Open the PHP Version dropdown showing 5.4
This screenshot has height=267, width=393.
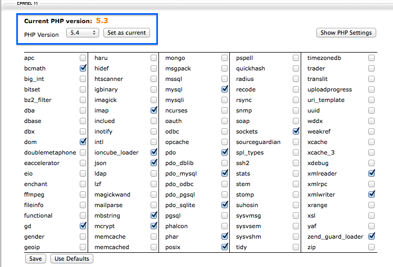(82, 33)
